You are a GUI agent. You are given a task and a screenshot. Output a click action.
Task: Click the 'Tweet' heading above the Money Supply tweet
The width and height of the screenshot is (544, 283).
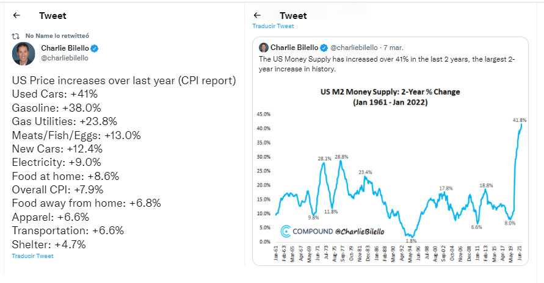click(293, 16)
